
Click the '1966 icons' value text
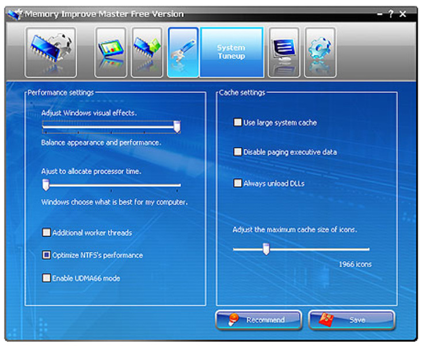click(355, 264)
